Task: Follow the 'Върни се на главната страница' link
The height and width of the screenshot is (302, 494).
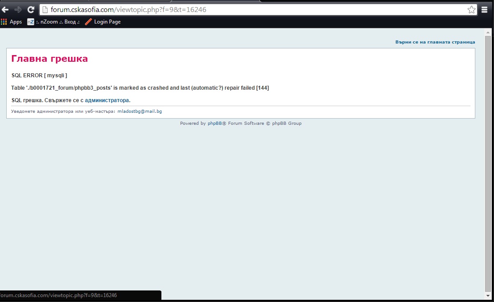Action: tap(435, 42)
